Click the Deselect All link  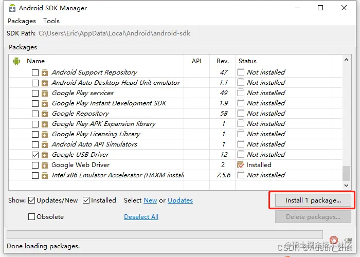141,217
